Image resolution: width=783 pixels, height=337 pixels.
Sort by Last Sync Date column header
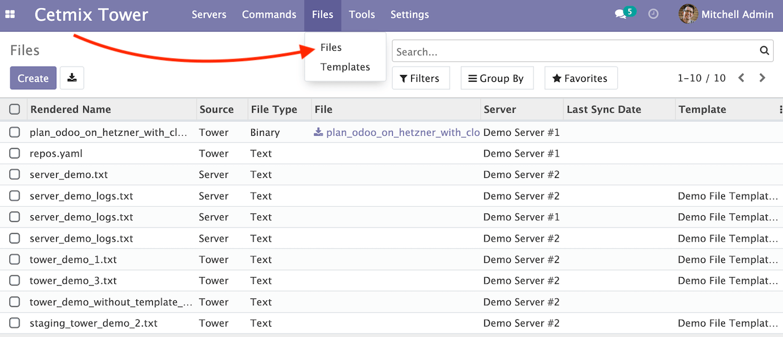604,109
